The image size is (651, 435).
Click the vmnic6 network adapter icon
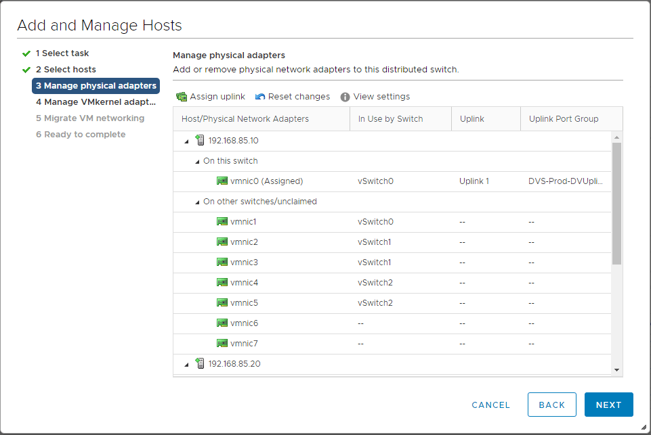click(x=222, y=323)
